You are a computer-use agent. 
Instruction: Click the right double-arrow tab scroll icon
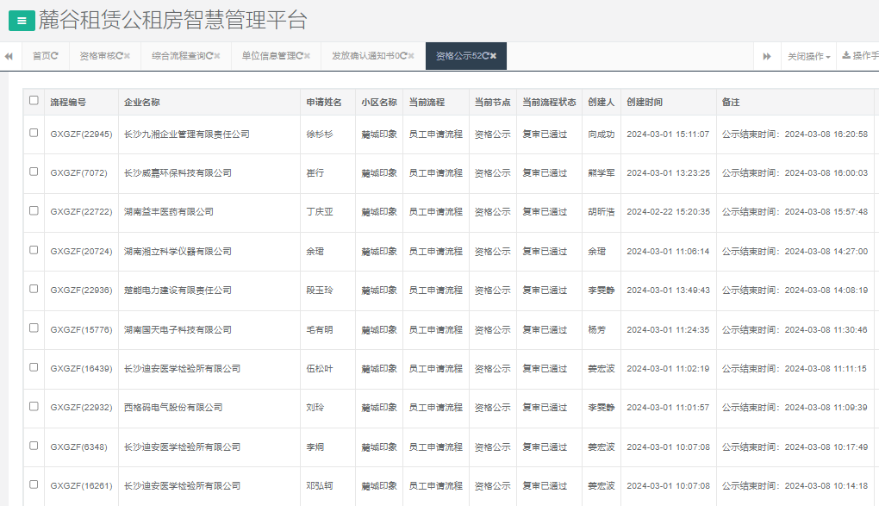pyautogui.click(x=766, y=55)
